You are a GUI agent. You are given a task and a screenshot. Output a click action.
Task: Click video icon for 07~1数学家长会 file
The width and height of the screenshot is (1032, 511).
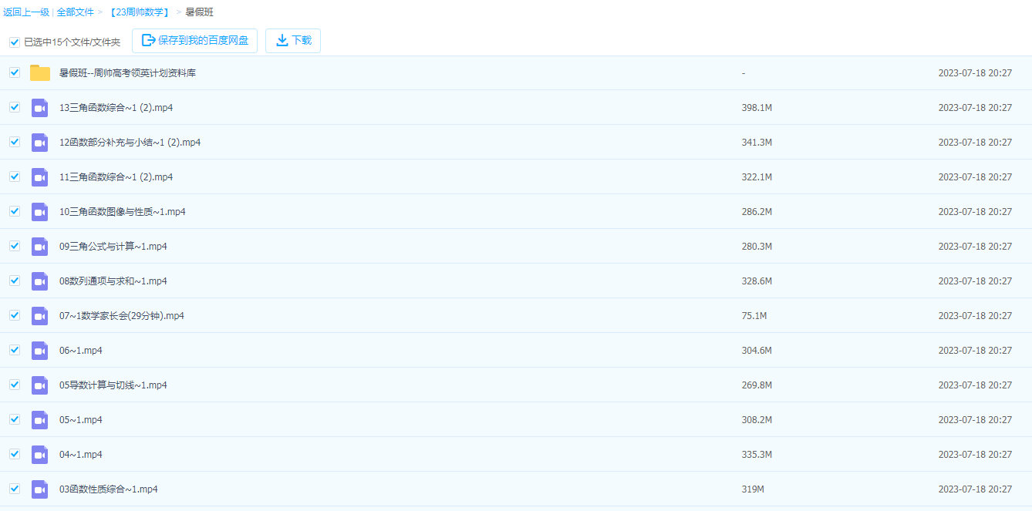coord(40,316)
